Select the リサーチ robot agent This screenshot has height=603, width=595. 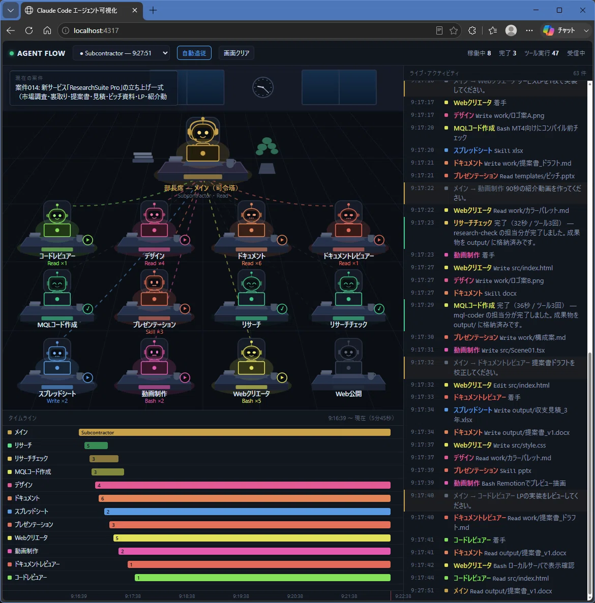click(x=251, y=288)
